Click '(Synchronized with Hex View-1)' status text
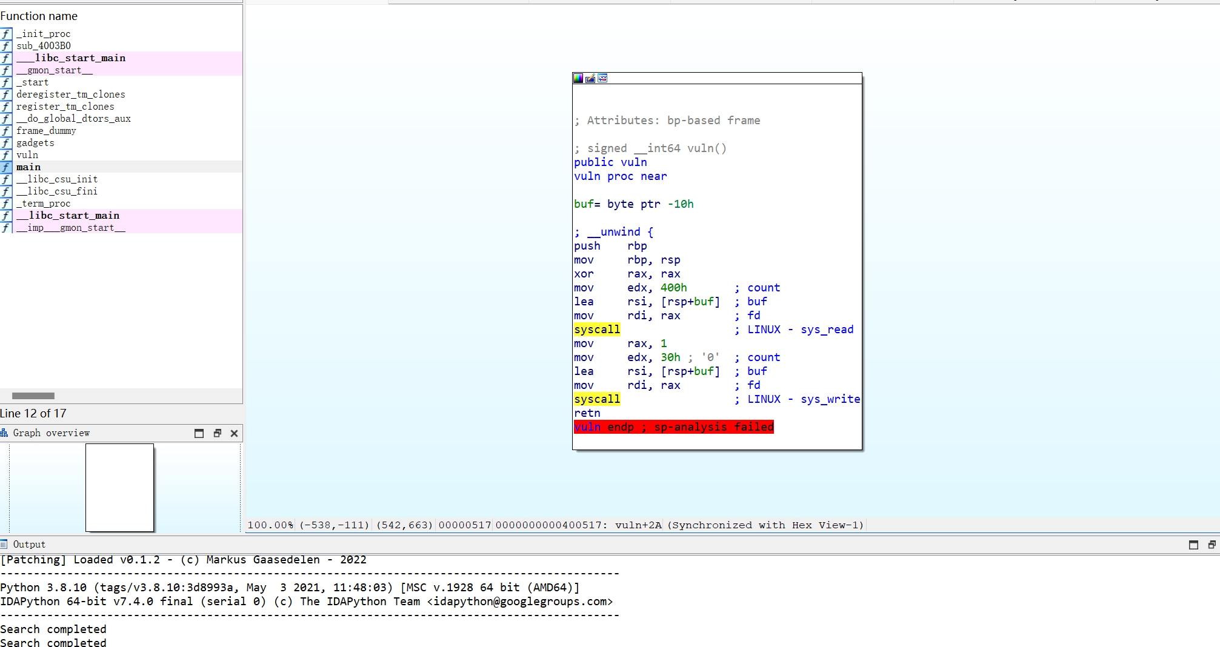The height and width of the screenshot is (647, 1220). click(x=765, y=525)
